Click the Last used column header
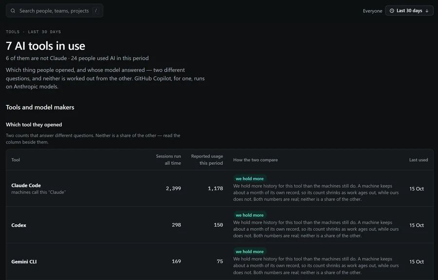The image size is (438, 280). [x=419, y=160]
